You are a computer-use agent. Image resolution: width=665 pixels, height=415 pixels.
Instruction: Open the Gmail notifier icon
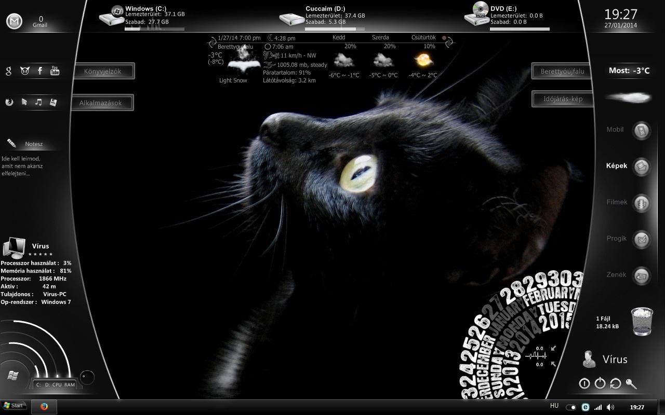pos(14,21)
